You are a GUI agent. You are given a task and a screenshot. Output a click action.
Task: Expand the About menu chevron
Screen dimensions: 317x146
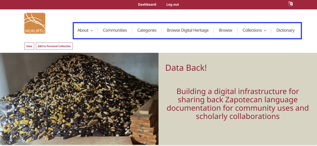(92, 31)
